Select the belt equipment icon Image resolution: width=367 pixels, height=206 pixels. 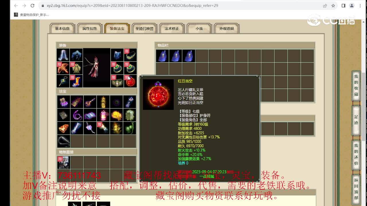point(117,81)
